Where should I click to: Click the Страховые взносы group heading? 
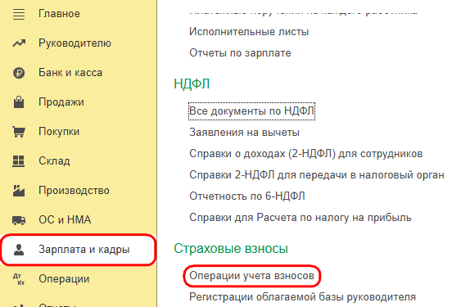(231, 249)
